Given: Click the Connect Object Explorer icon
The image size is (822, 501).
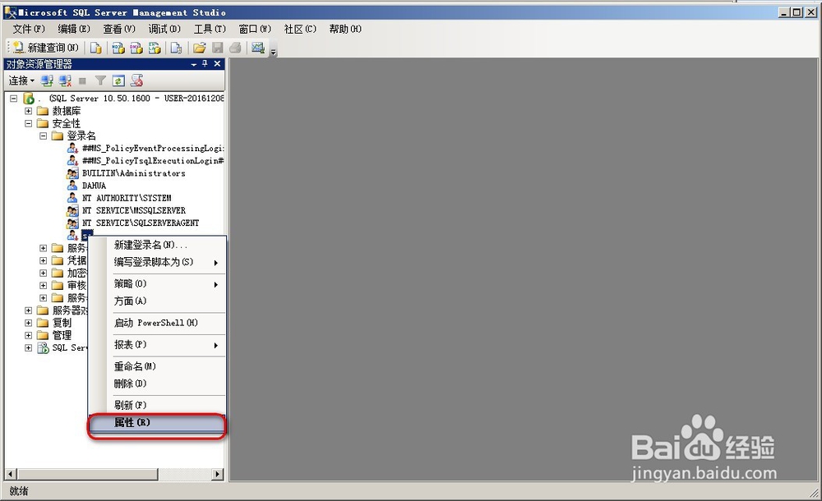Looking at the screenshot, I should 47,80.
